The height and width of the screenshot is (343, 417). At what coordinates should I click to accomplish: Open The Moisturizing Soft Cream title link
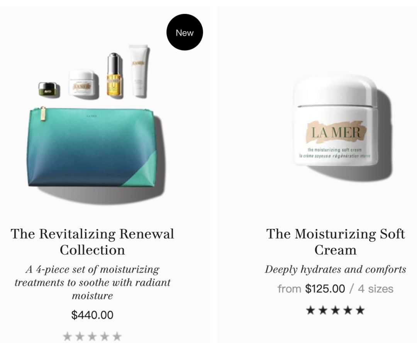tap(336, 242)
